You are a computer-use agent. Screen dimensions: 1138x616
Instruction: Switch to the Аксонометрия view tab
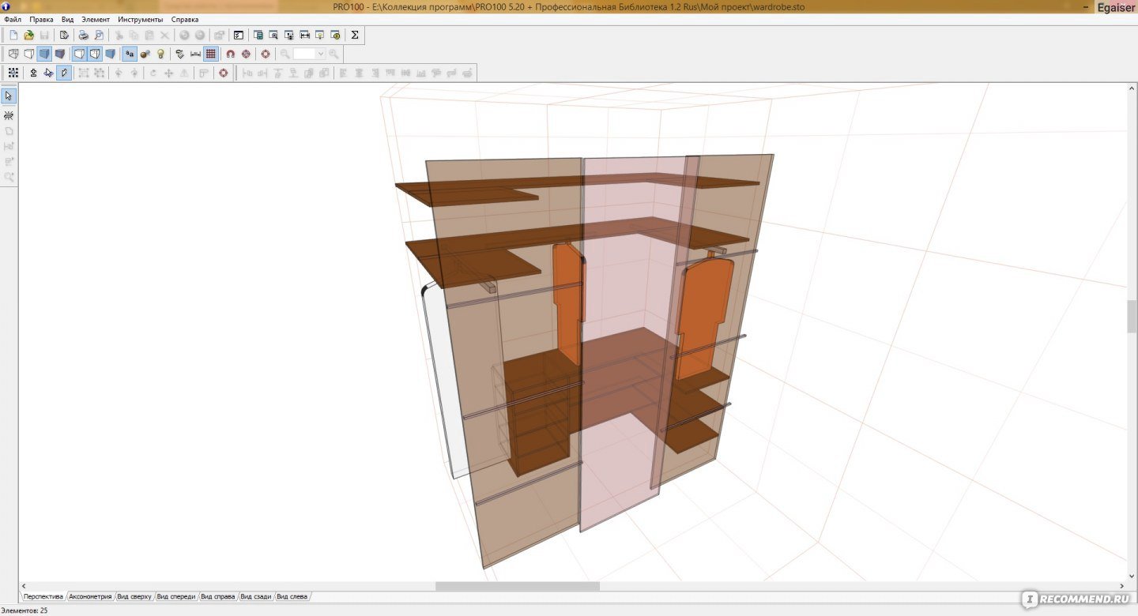coord(90,596)
